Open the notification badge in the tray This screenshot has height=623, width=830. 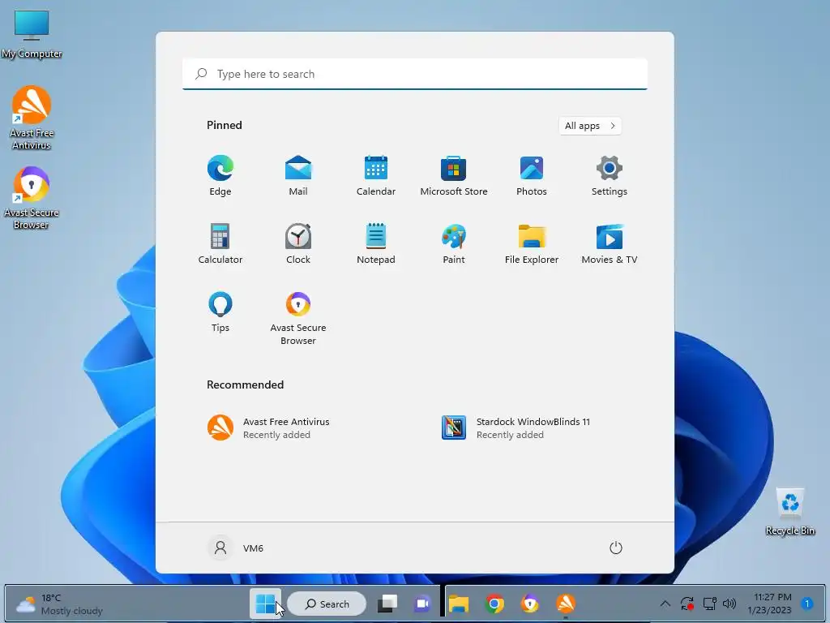pos(807,604)
